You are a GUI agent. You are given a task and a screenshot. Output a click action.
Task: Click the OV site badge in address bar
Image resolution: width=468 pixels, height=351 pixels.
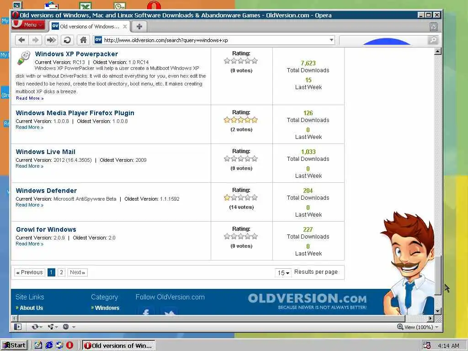[x=98, y=40]
